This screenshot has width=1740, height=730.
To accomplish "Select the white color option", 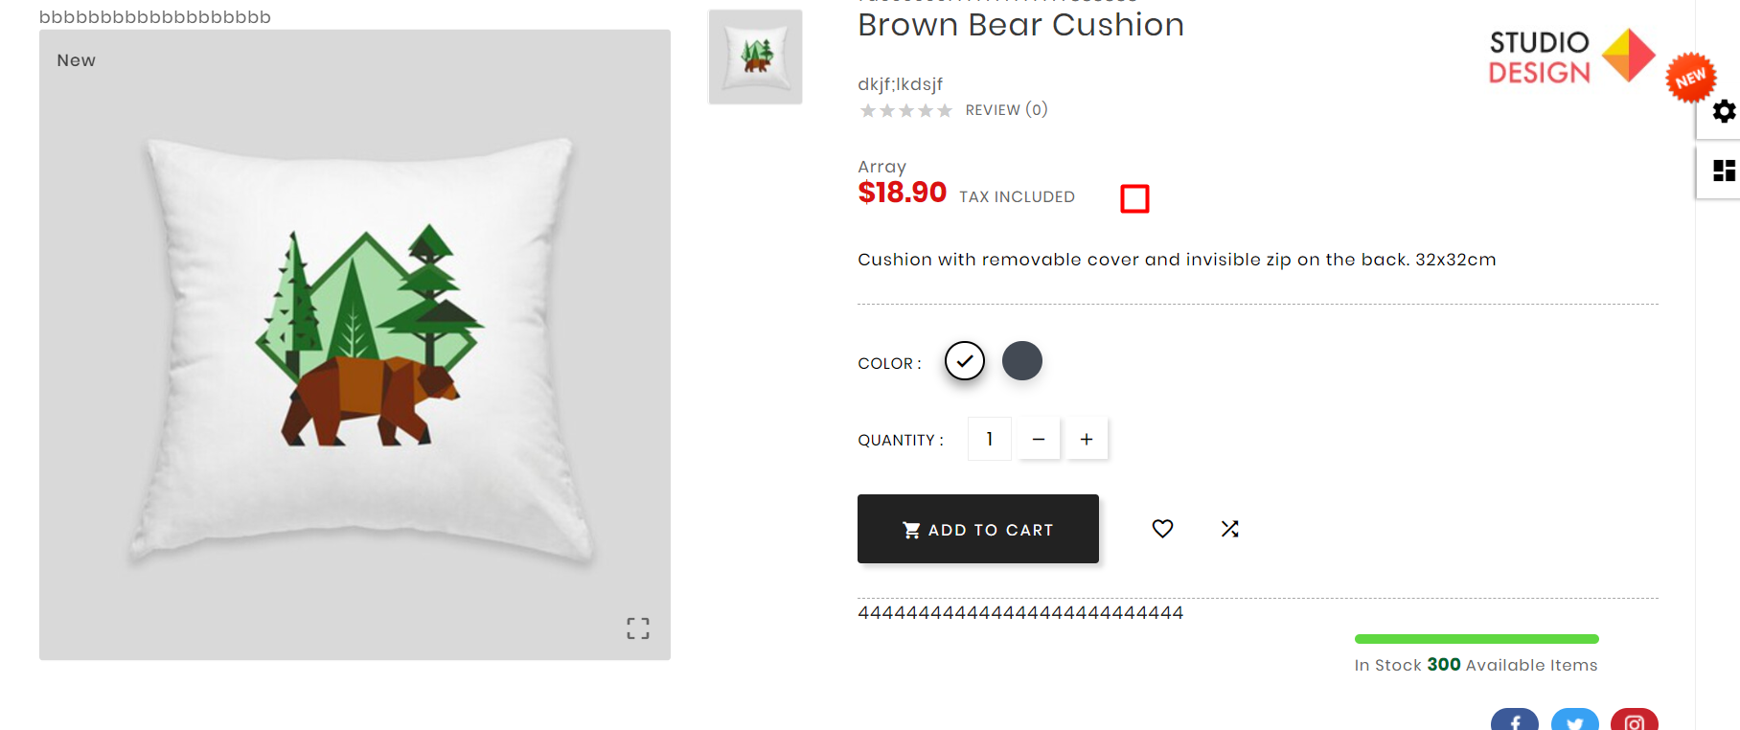I will pyautogui.click(x=965, y=361).
